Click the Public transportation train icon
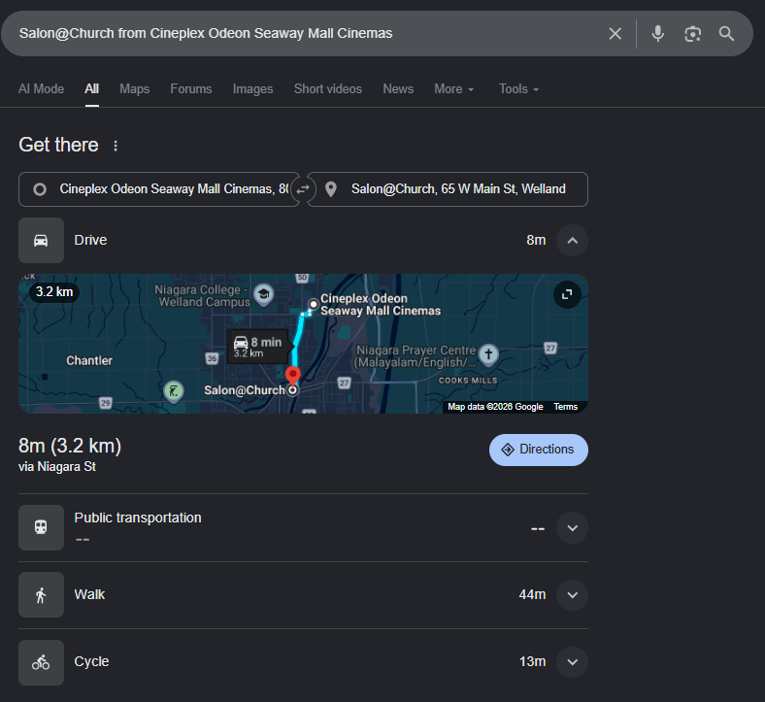765x702 pixels. point(41,527)
